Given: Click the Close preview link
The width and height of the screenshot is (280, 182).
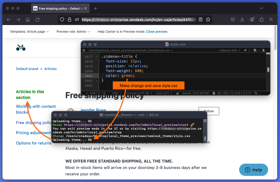Looking at the screenshot, I should click(157, 31).
